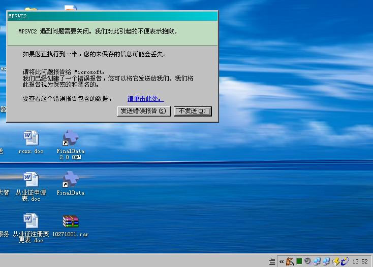Image resolution: width=373 pixels, height=267 pixels.
Task: Click the keyboard input method icon in taskbar
Action: point(272,262)
